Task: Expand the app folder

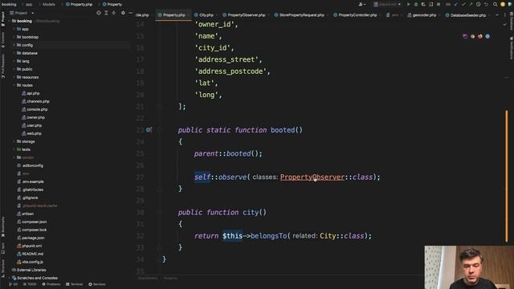Action: (14, 29)
